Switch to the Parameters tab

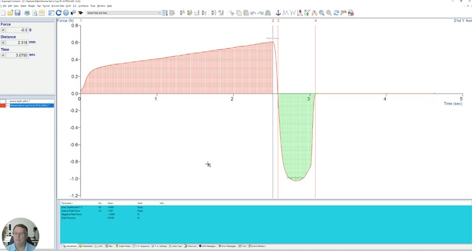pos(86,246)
